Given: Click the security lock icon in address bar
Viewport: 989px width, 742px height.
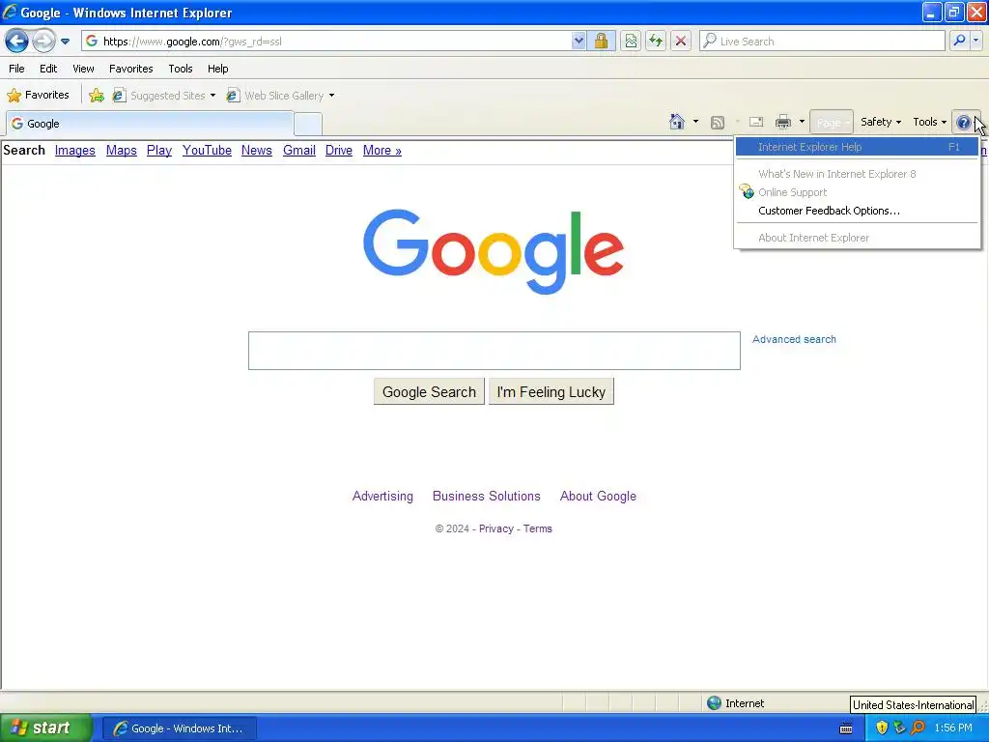Looking at the screenshot, I should click(601, 41).
